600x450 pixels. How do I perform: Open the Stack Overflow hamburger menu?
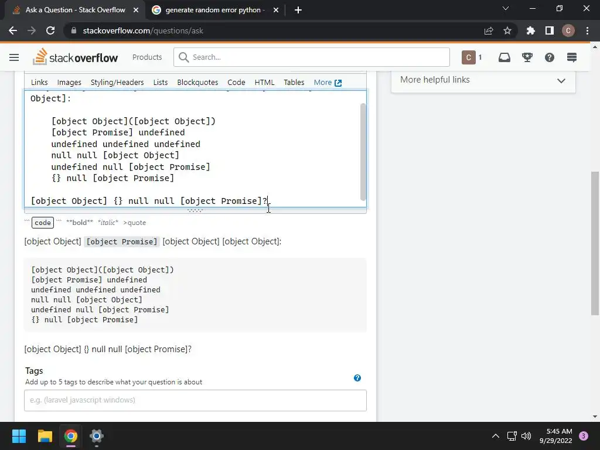(14, 57)
